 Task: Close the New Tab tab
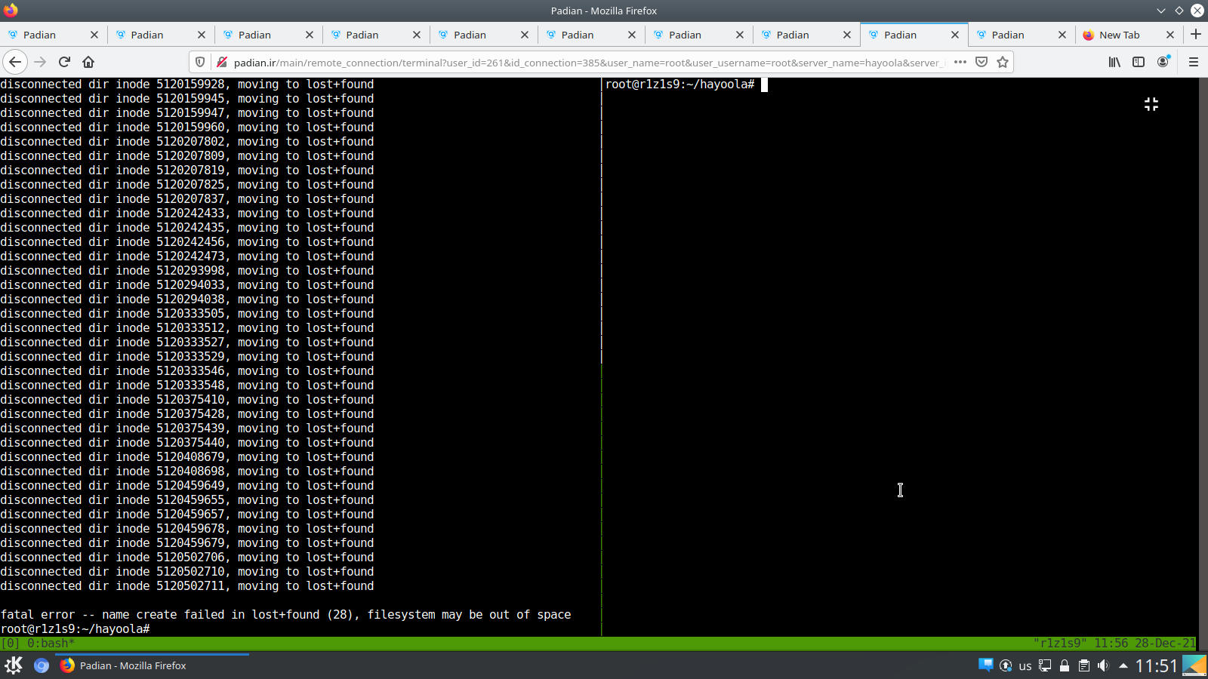[x=1170, y=35]
